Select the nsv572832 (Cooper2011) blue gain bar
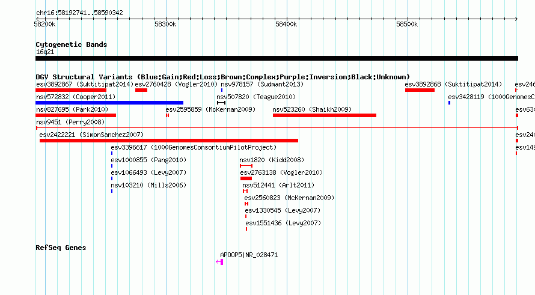 [109, 103]
